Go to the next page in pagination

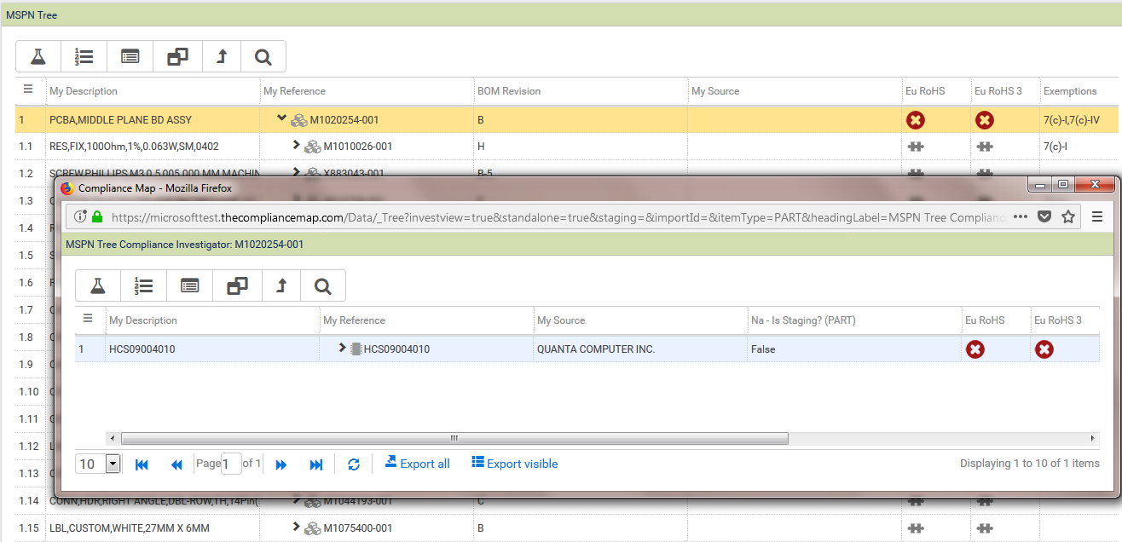281,464
